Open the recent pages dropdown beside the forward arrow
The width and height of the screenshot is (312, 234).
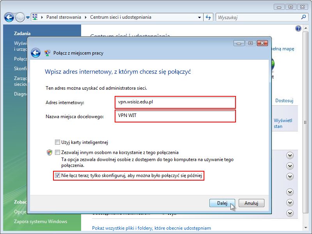[x=28, y=18]
